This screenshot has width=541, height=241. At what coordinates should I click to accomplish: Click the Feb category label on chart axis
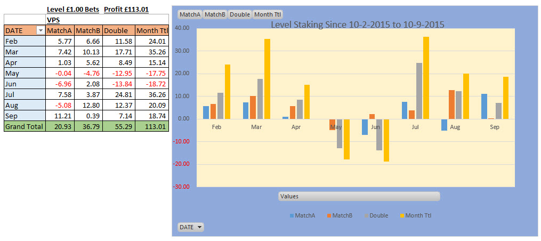216,127
